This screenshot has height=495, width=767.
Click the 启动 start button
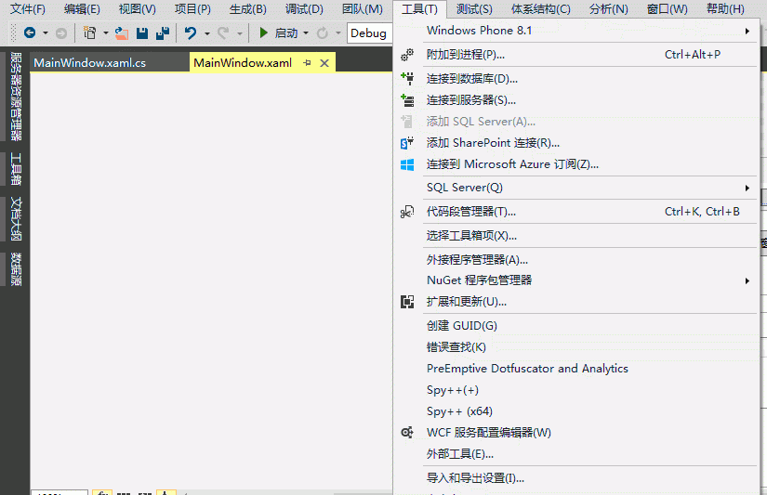[278, 33]
